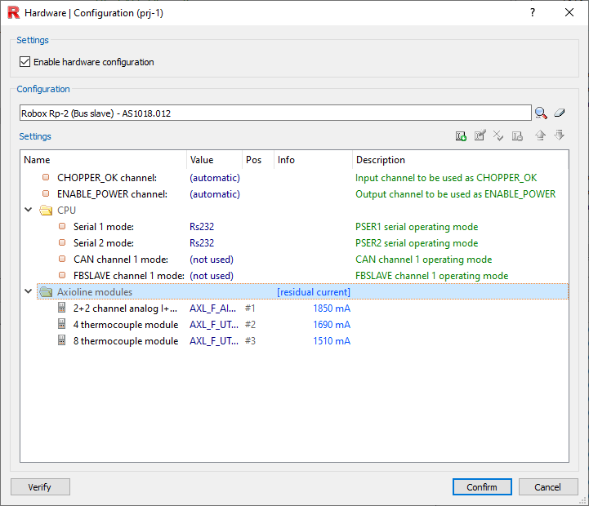
Task: Click the Robox Rp-2 configuration field
Action: pyautogui.click(x=275, y=113)
